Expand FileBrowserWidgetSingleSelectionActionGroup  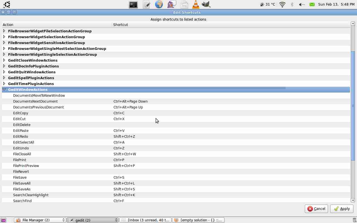point(4,54)
